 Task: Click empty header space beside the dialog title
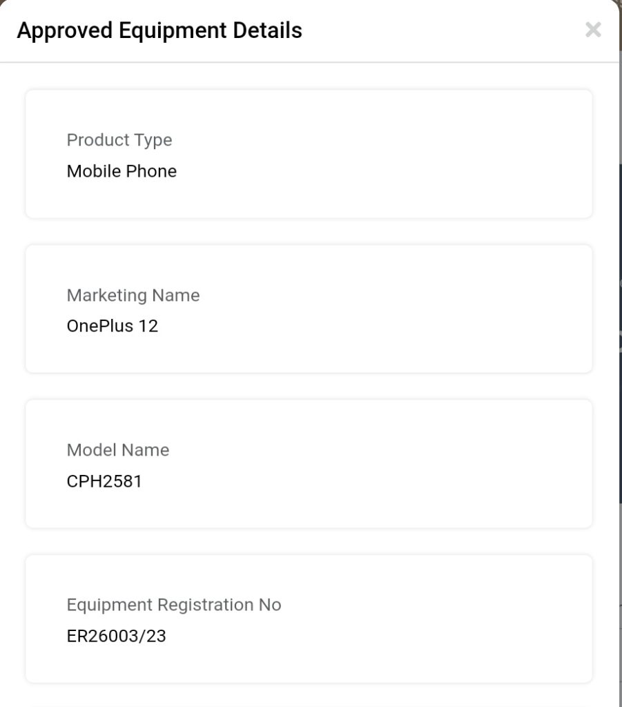point(442,30)
